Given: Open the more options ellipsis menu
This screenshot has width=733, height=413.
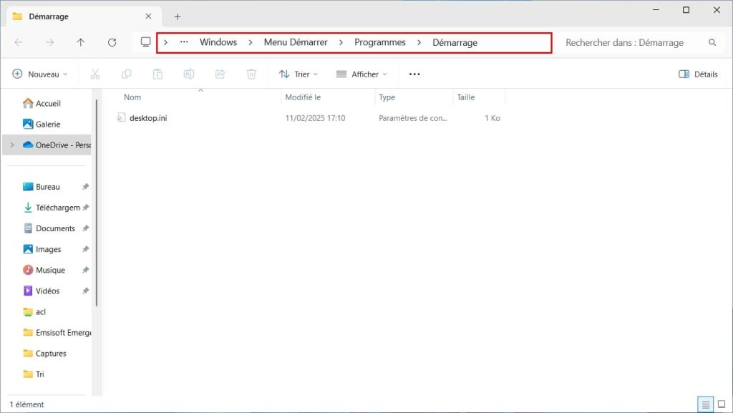Looking at the screenshot, I should [414, 74].
